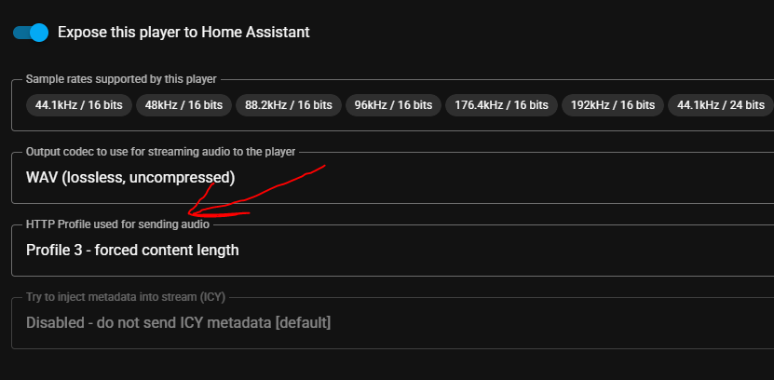
Task: Select the 44.1kHz / 24 bits chip
Action: [721, 105]
